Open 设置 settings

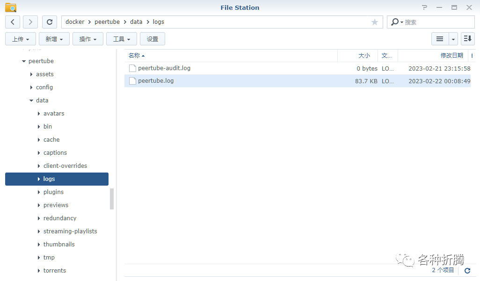153,39
